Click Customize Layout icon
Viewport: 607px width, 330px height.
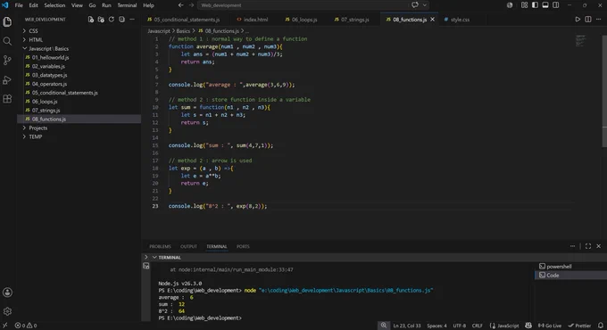524,5
